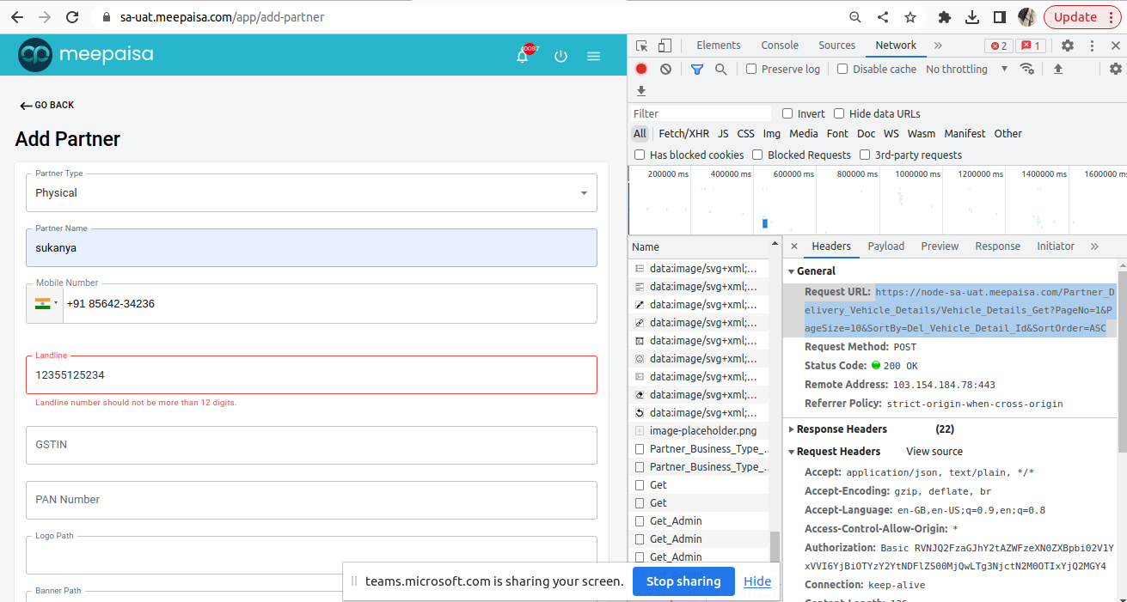
Task: Click the Landline input field
Action: click(x=311, y=375)
